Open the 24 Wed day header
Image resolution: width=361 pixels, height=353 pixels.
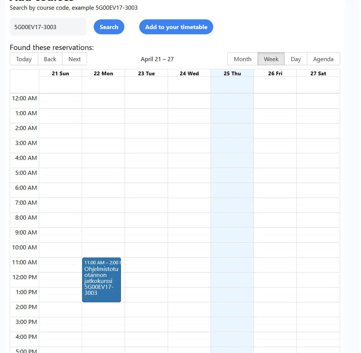(x=189, y=73)
